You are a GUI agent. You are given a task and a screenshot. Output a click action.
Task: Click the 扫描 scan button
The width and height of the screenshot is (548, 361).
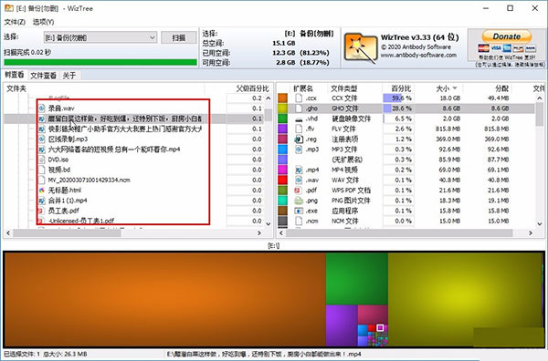pos(179,37)
